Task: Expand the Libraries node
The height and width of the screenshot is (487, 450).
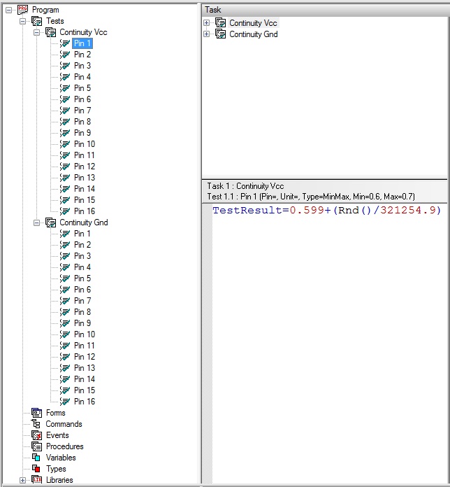Action: coord(22,480)
